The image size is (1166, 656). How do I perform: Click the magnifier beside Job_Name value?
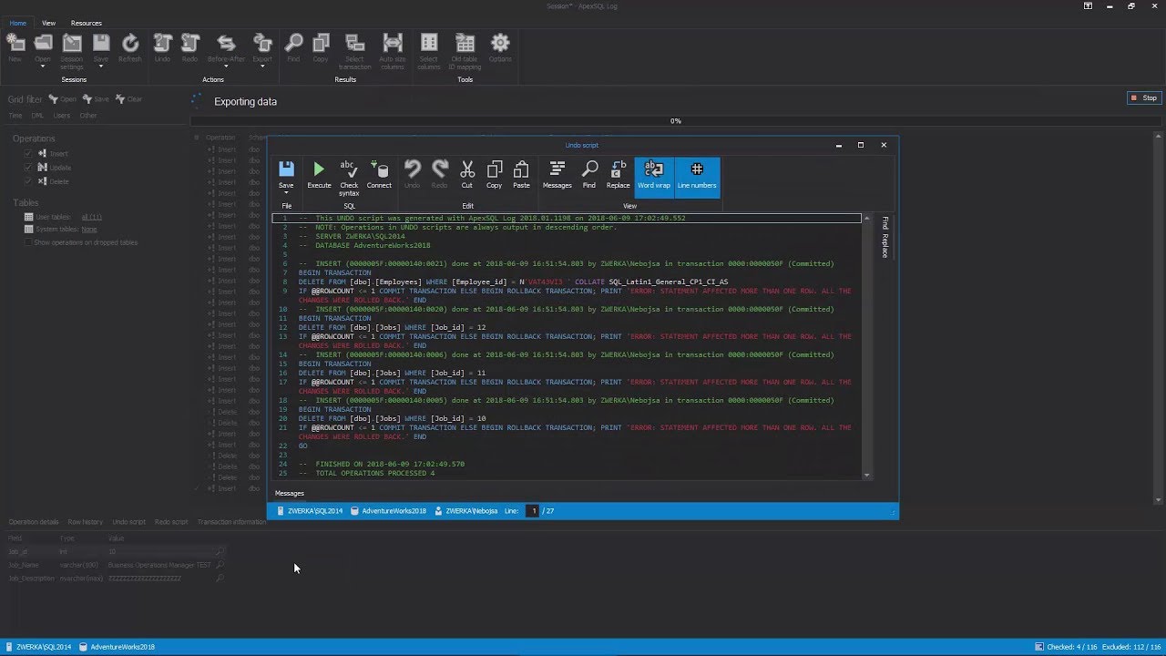click(220, 565)
